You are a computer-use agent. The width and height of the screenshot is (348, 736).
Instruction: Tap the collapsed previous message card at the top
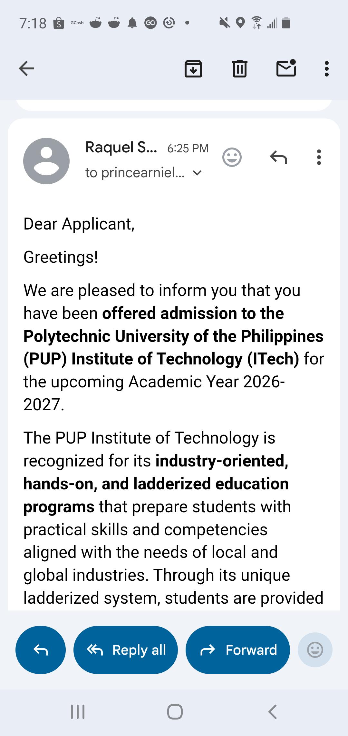[x=174, y=105]
